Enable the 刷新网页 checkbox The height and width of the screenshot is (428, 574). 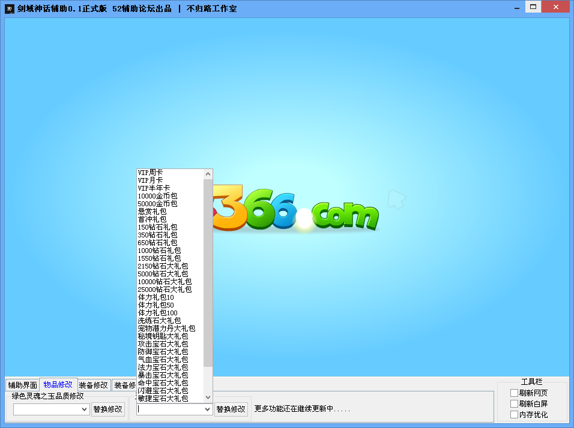coord(514,393)
